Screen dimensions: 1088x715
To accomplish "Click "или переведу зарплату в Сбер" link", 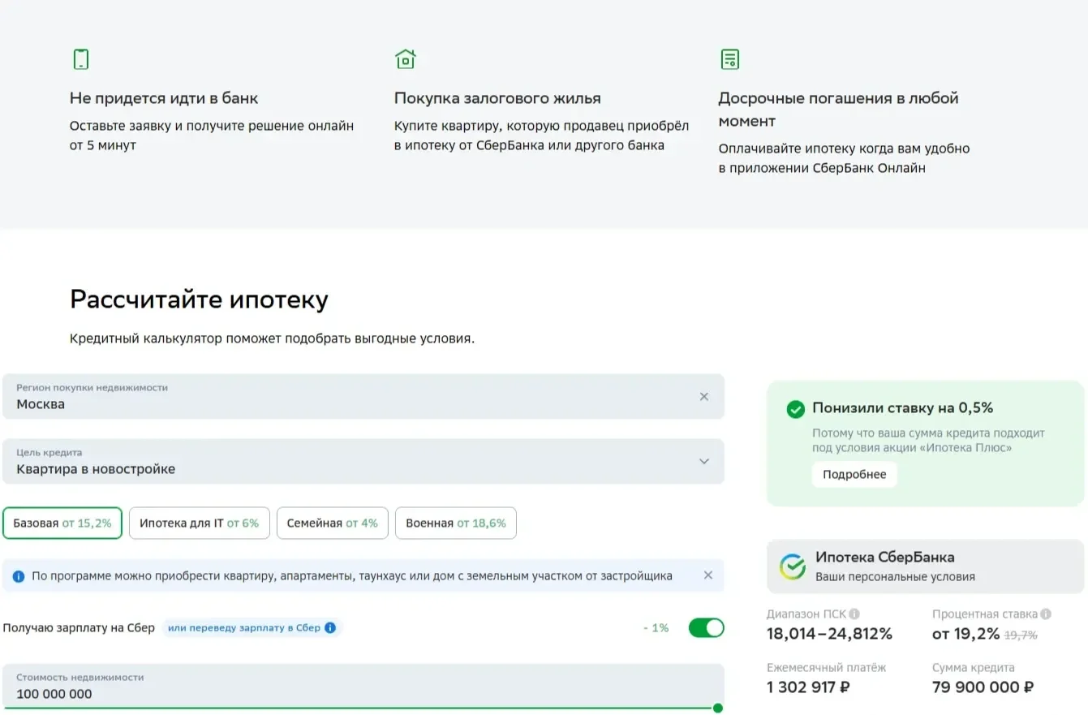I will coord(244,627).
